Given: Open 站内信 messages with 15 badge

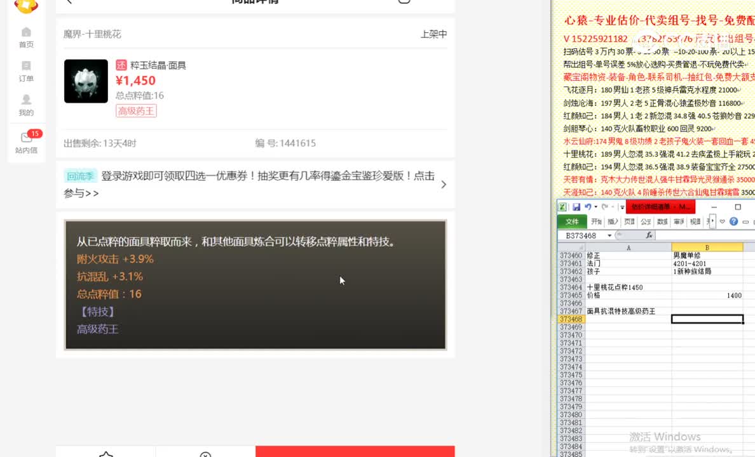Looking at the screenshot, I should (26, 142).
